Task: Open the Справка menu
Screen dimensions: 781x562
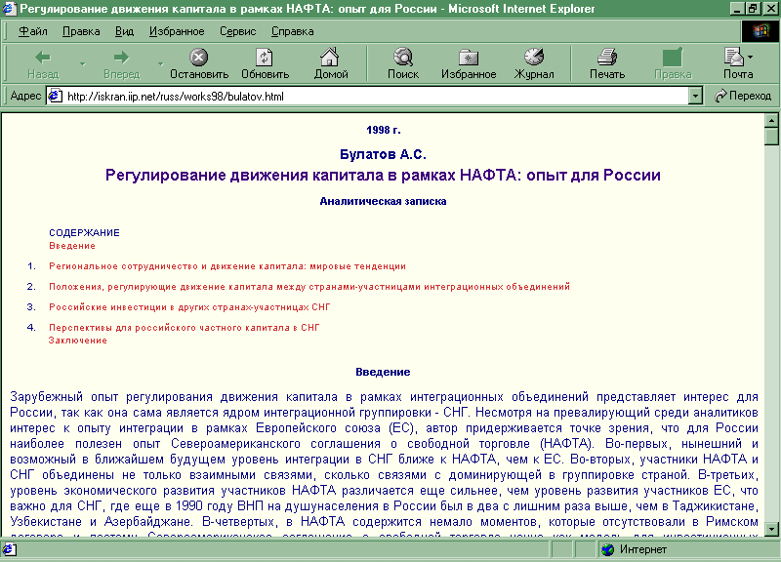Action: (x=292, y=31)
